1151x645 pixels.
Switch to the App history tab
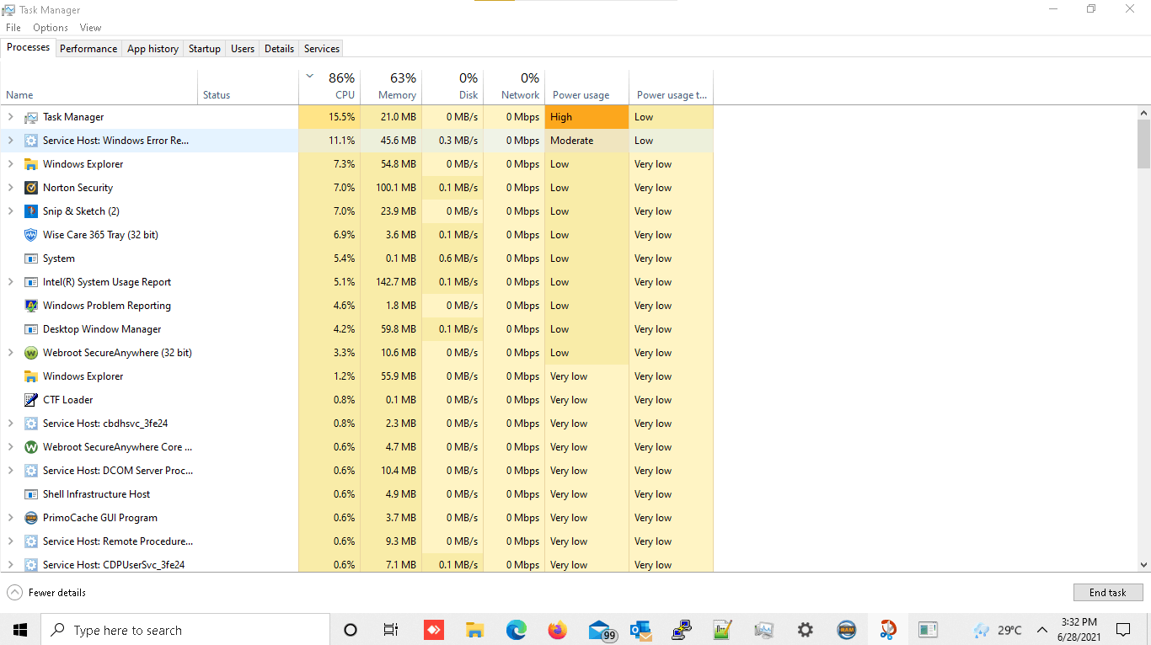tap(153, 49)
